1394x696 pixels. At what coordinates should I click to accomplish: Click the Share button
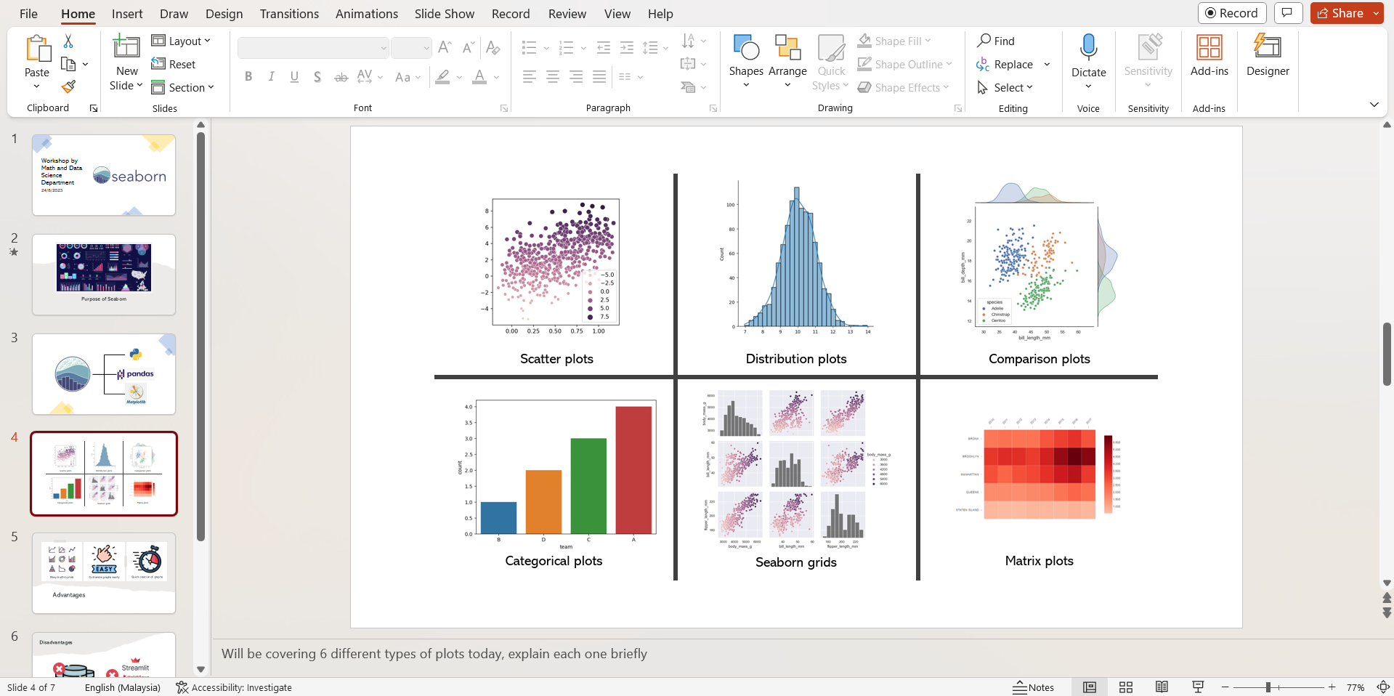(1340, 13)
